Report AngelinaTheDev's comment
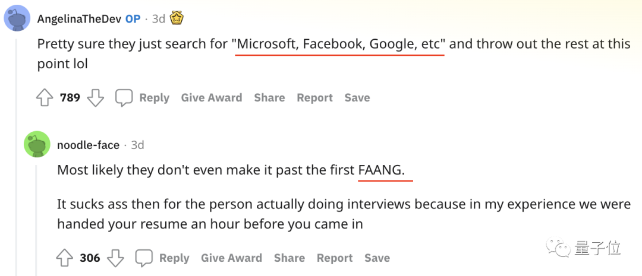The height and width of the screenshot is (276, 642). [x=314, y=98]
